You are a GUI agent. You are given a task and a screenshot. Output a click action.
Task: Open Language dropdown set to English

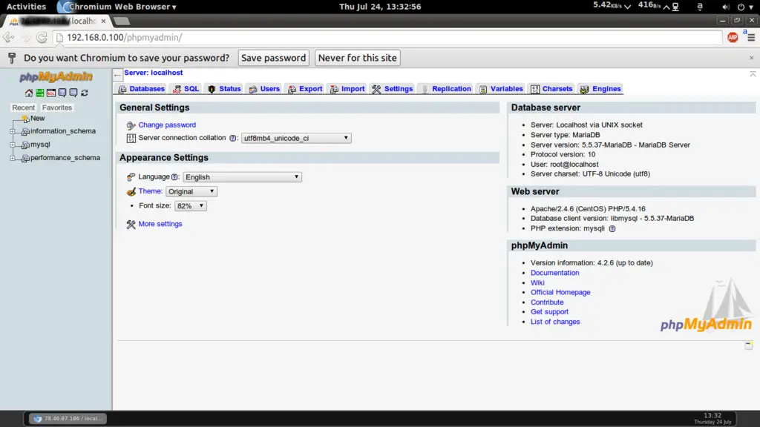click(243, 177)
